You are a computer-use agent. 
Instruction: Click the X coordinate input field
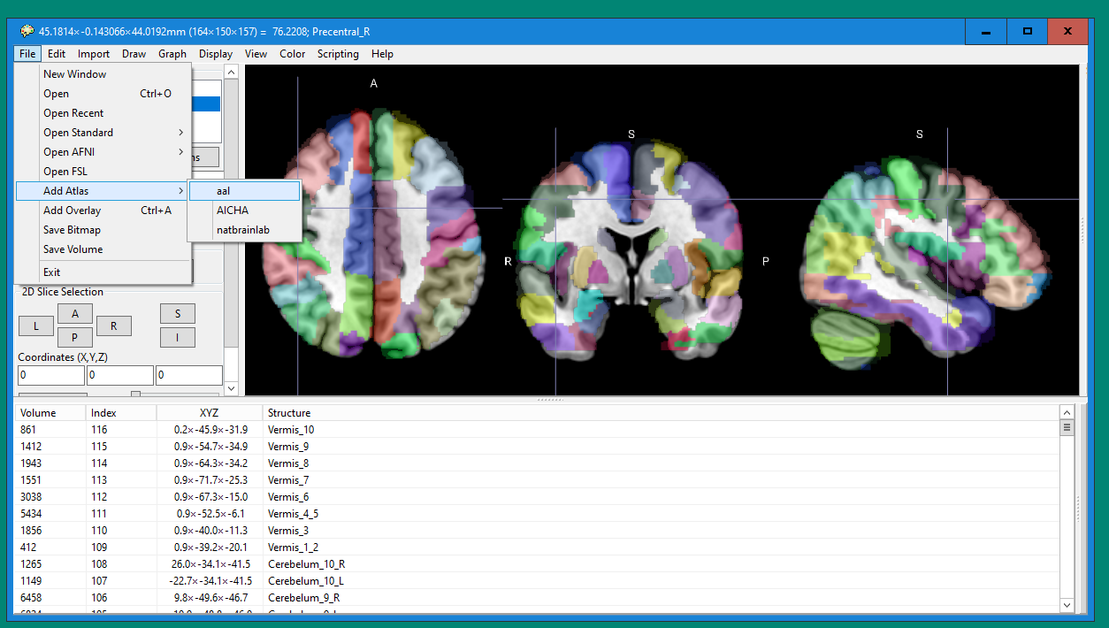click(50, 375)
